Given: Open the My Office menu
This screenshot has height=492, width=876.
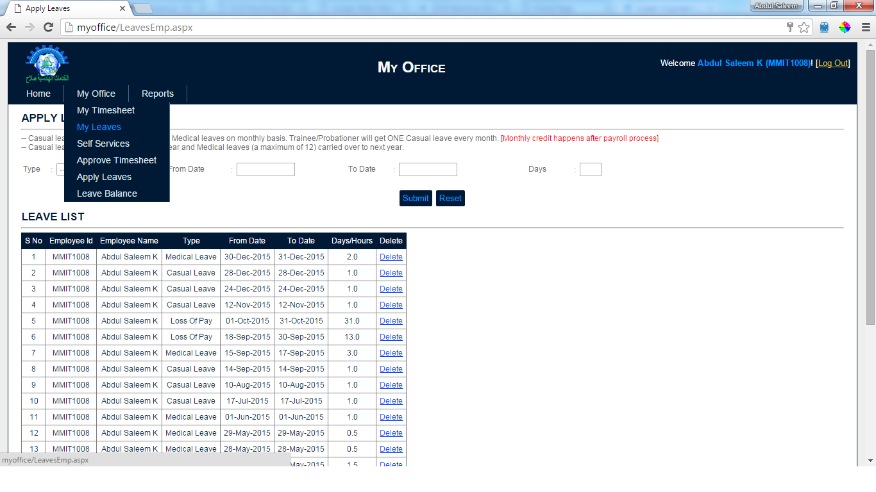Looking at the screenshot, I should pyautogui.click(x=96, y=94).
